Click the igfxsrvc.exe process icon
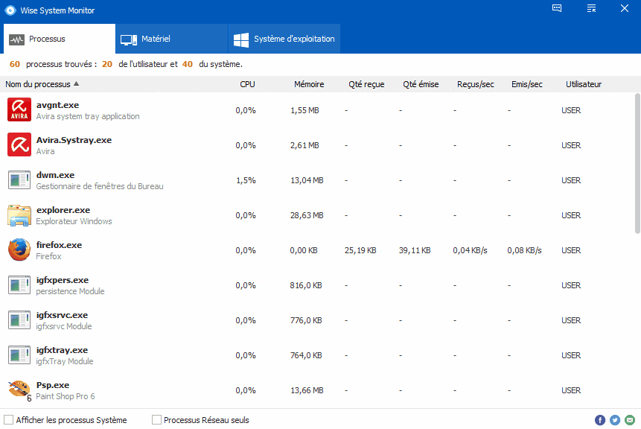This screenshot has width=641, height=429. 19,320
